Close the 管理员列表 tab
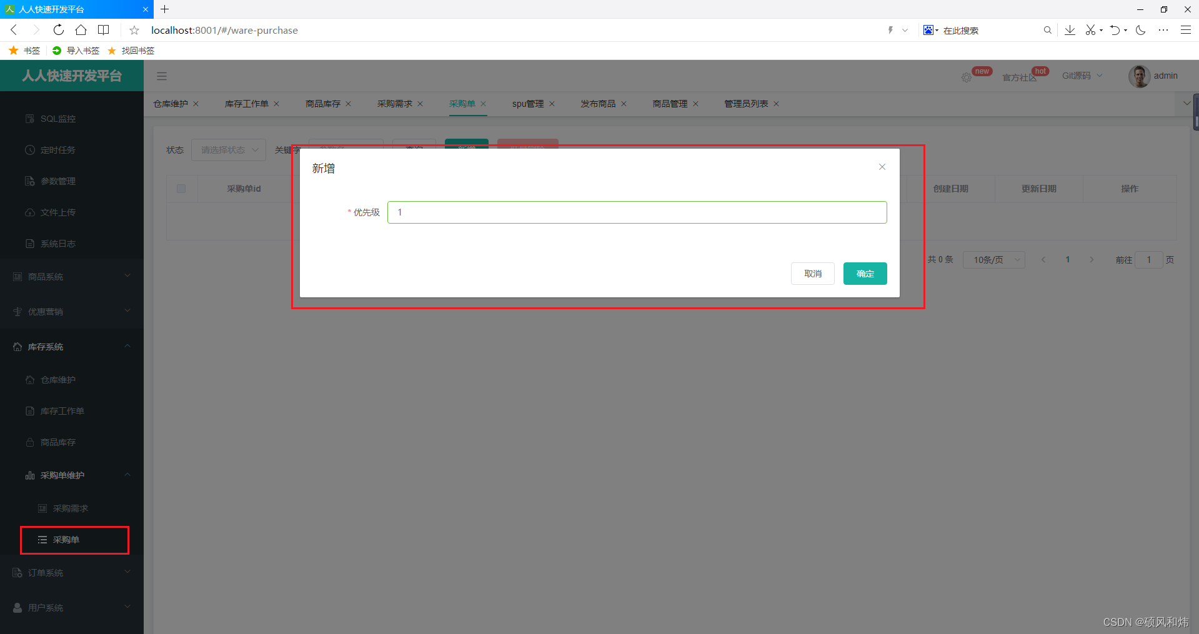Viewport: 1199px width, 634px height. 776,104
